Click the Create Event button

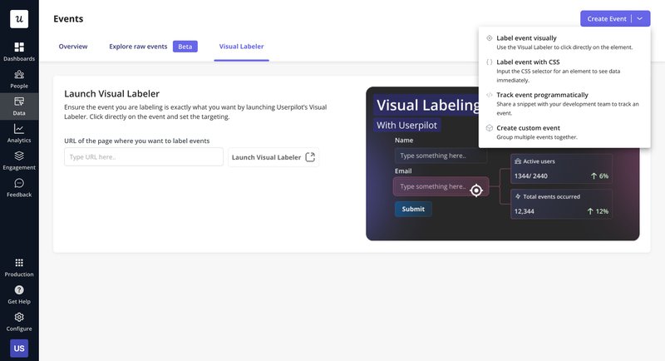click(x=606, y=18)
